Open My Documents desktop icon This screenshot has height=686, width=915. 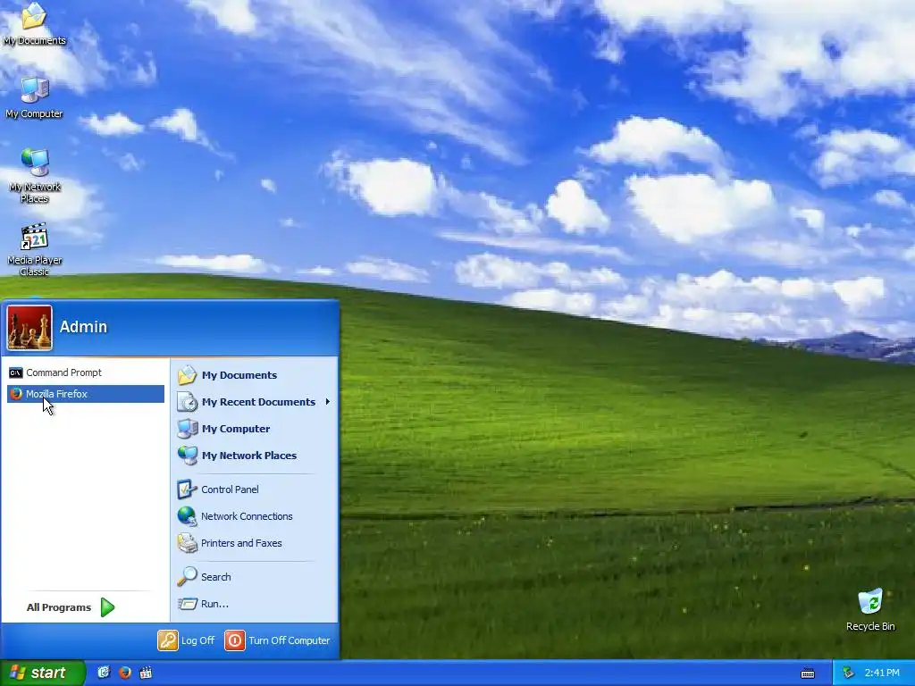coord(34,24)
